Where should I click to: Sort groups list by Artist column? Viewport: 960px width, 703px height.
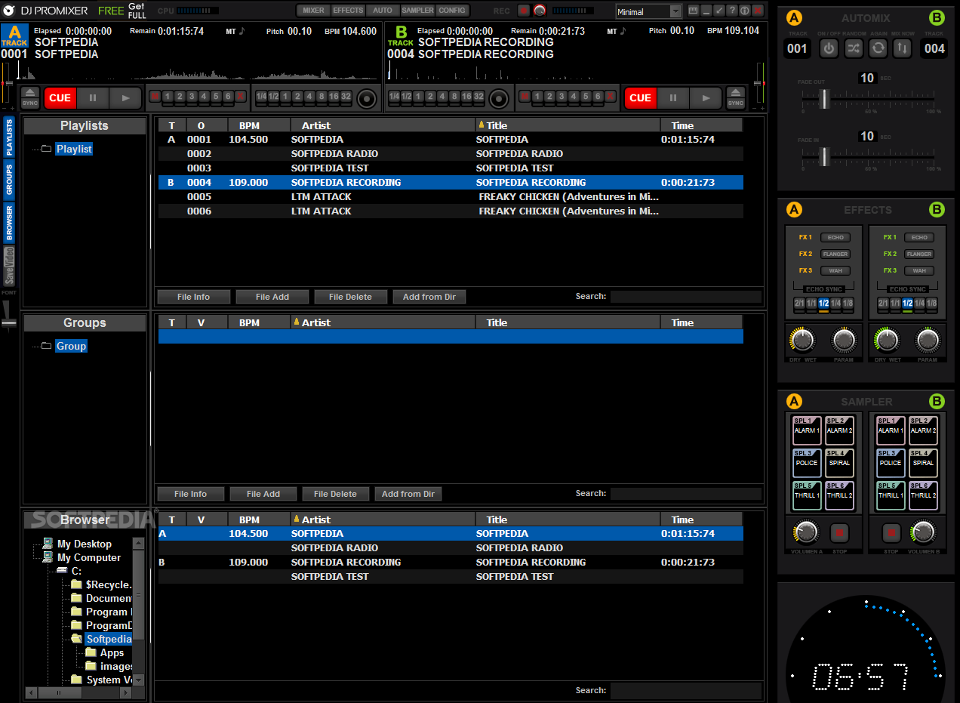pyautogui.click(x=383, y=322)
